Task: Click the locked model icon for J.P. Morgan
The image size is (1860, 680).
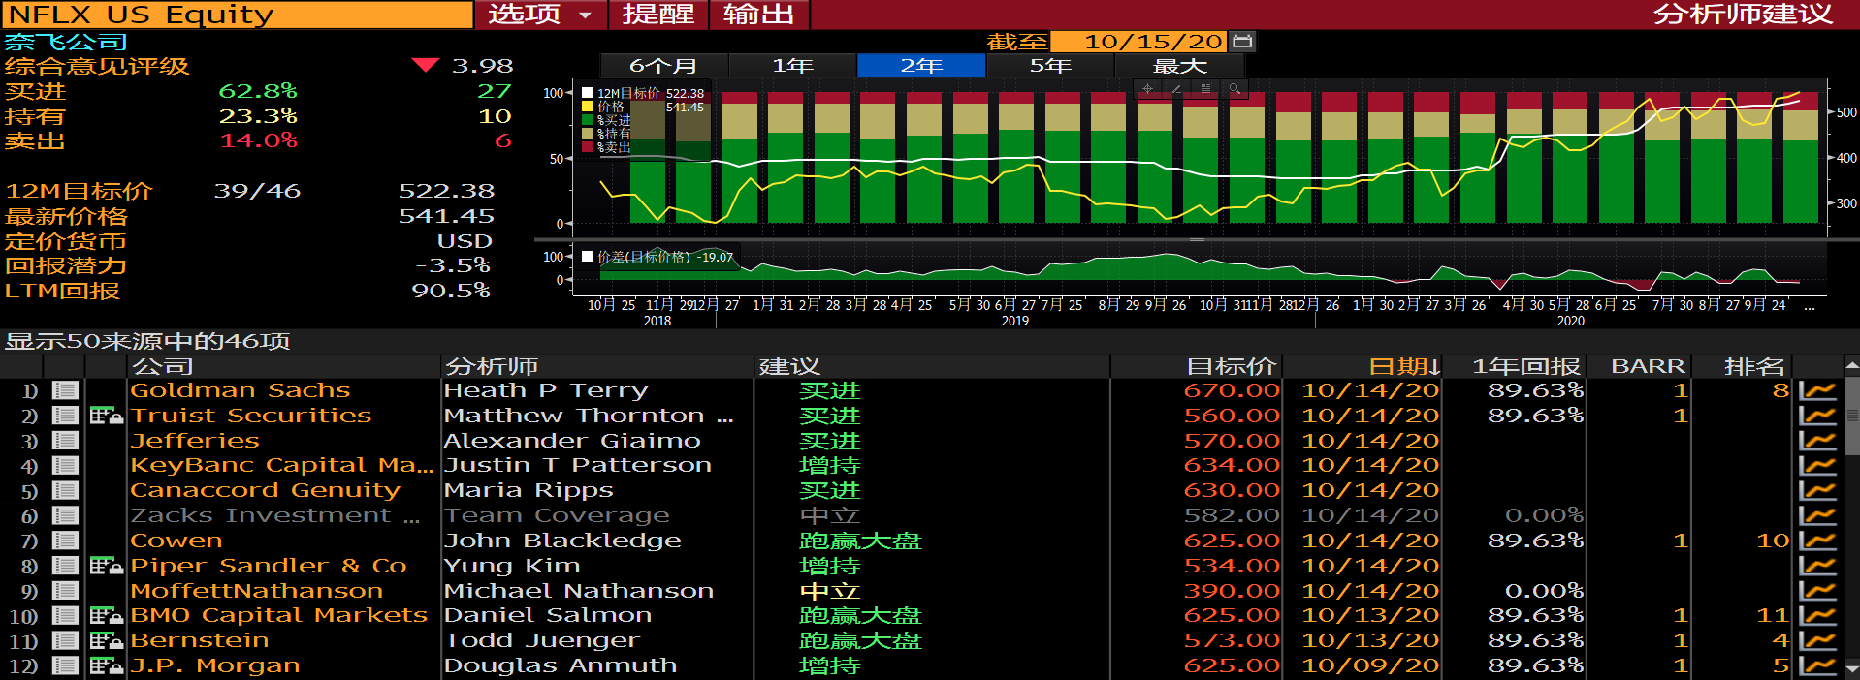Action: 107,665
